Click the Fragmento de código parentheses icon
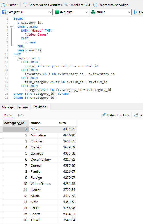Image resolution: width=143 pixels, height=224 pixels. click(95, 5)
